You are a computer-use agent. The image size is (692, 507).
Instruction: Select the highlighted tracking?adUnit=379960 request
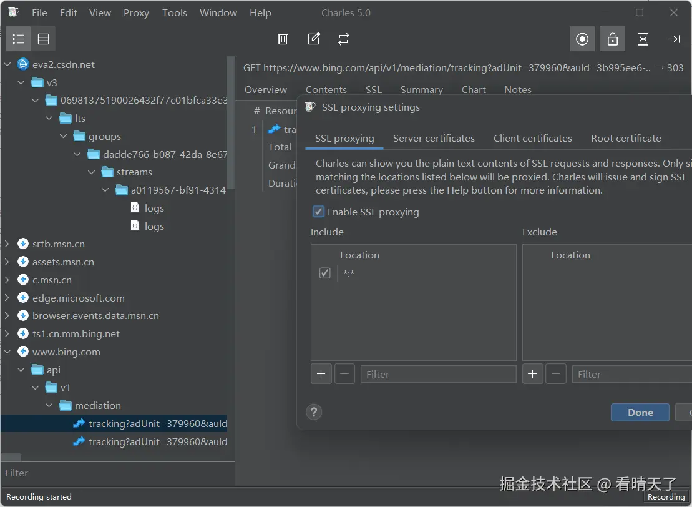point(114,423)
